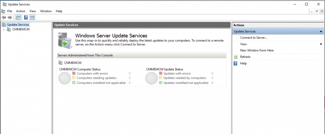Click View in the Actions pane
The height and width of the screenshot is (134, 325).
(243, 44)
